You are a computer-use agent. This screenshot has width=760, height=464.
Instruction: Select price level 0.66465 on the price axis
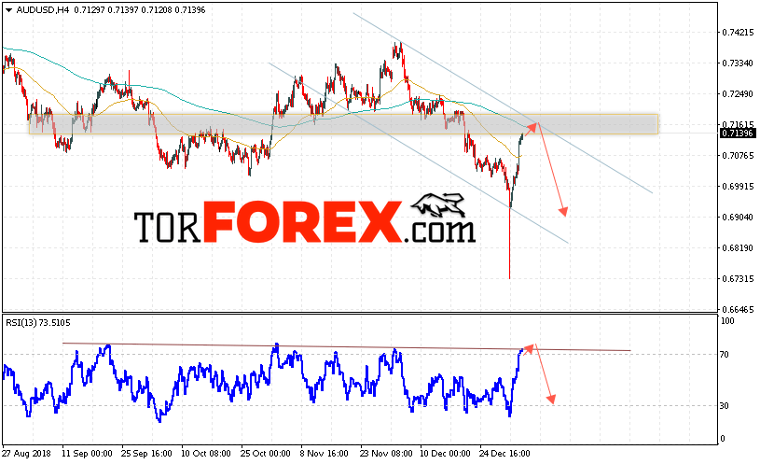(x=738, y=309)
